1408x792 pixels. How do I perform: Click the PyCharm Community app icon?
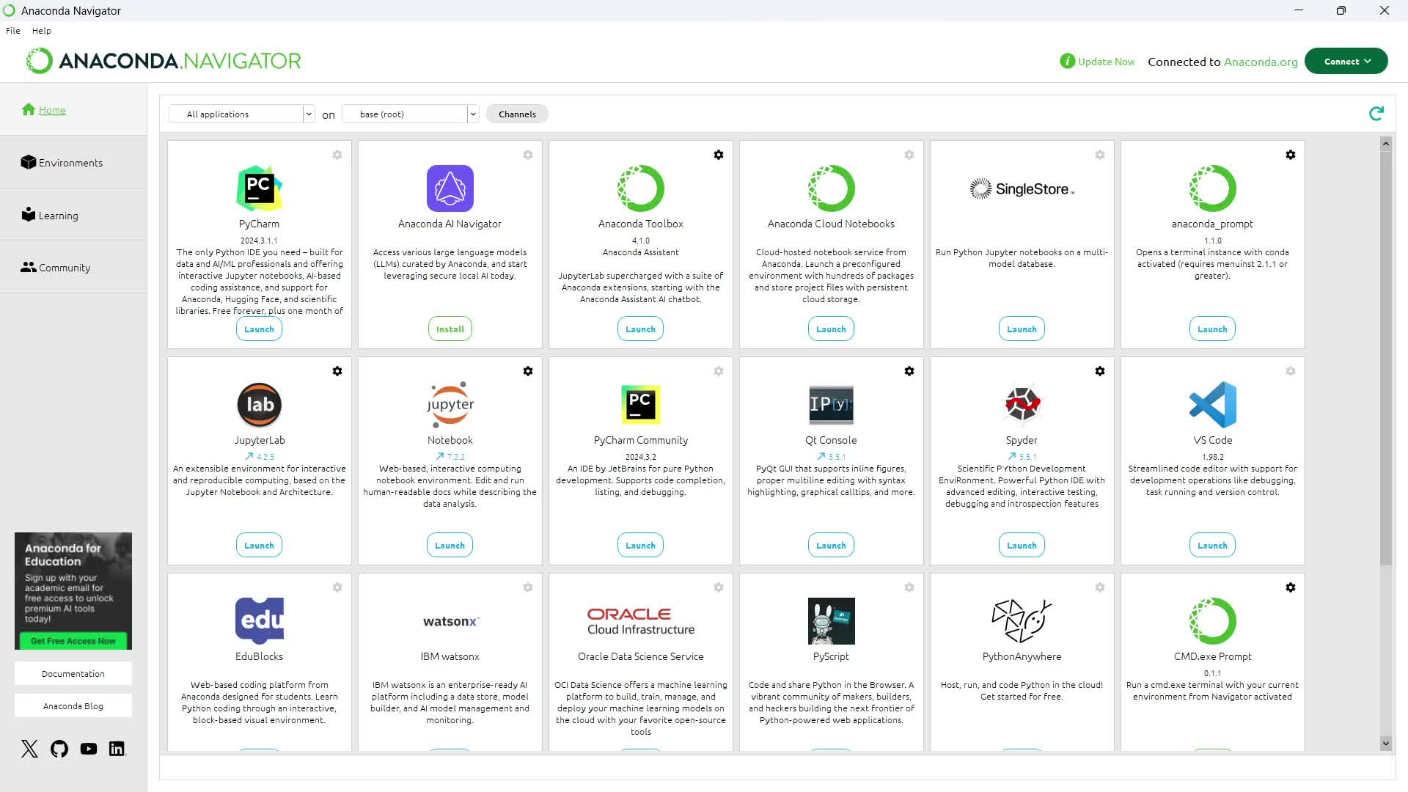pos(641,405)
